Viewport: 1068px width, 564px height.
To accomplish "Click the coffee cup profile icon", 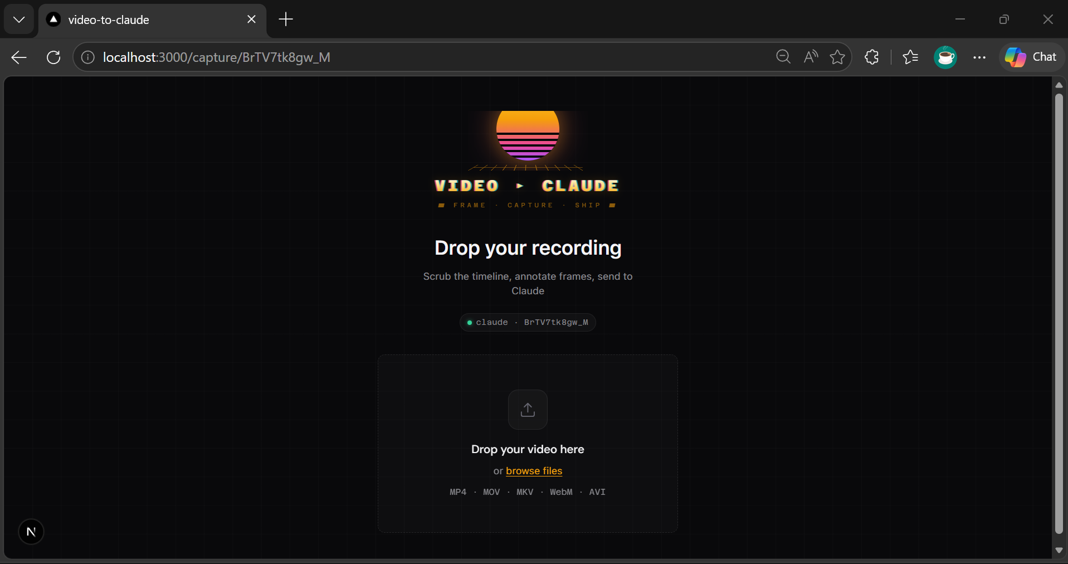I will (x=945, y=57).
